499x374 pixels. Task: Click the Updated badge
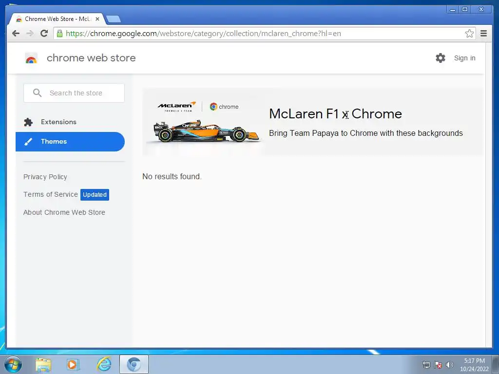pyautogui.click(x=95, y=195)
